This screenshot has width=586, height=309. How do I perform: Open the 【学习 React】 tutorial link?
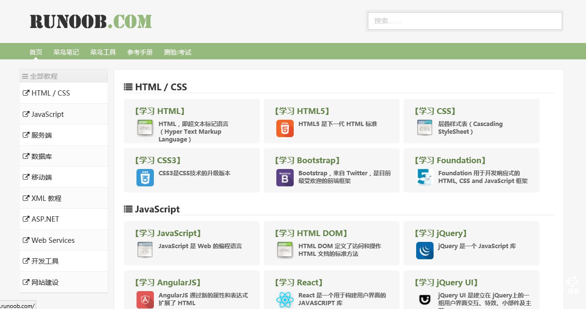point(298,282)
